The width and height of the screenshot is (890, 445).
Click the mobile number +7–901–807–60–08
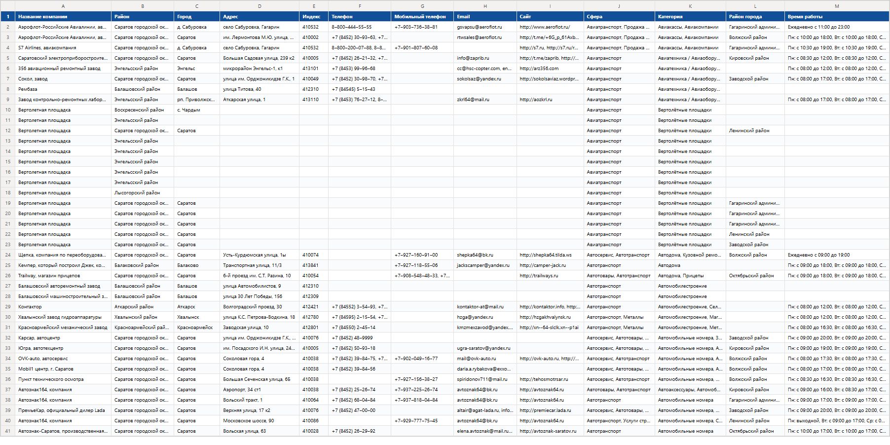[x=422, y=48]
